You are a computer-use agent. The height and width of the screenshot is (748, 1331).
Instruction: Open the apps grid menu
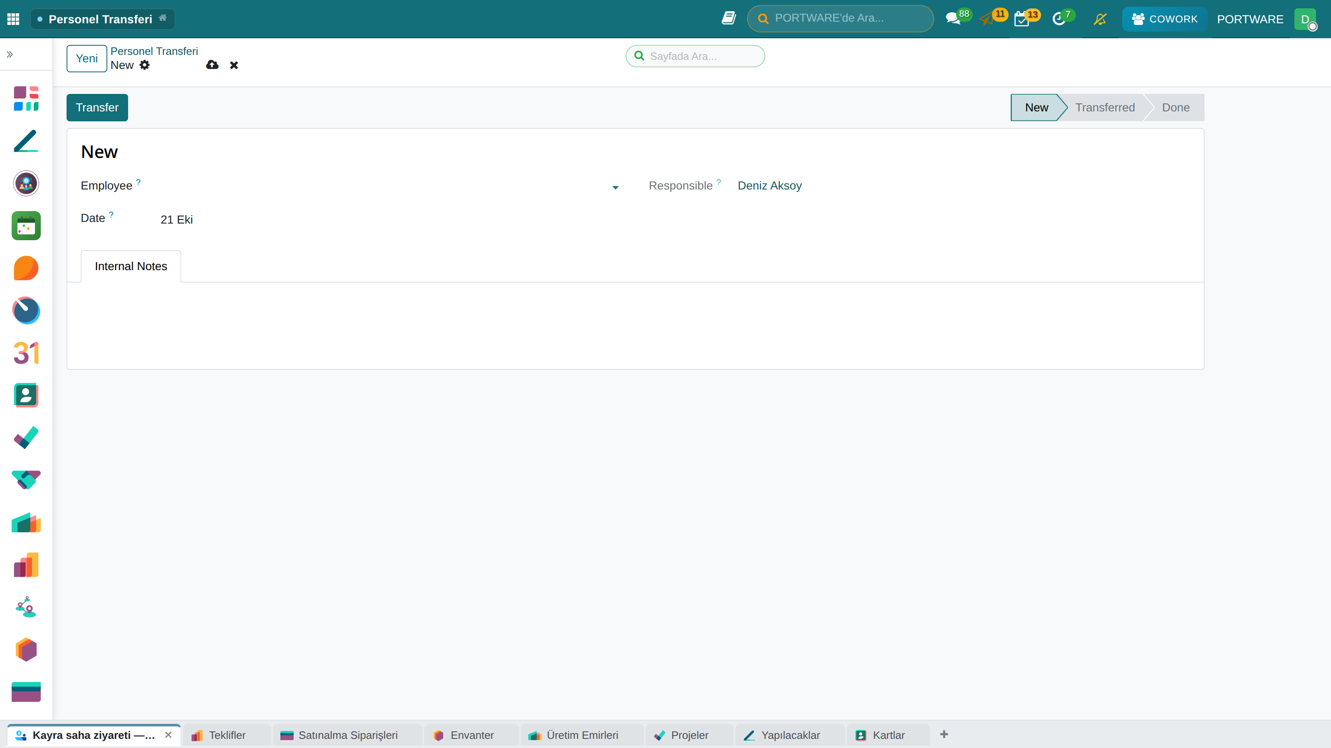[x=13, y=19]
